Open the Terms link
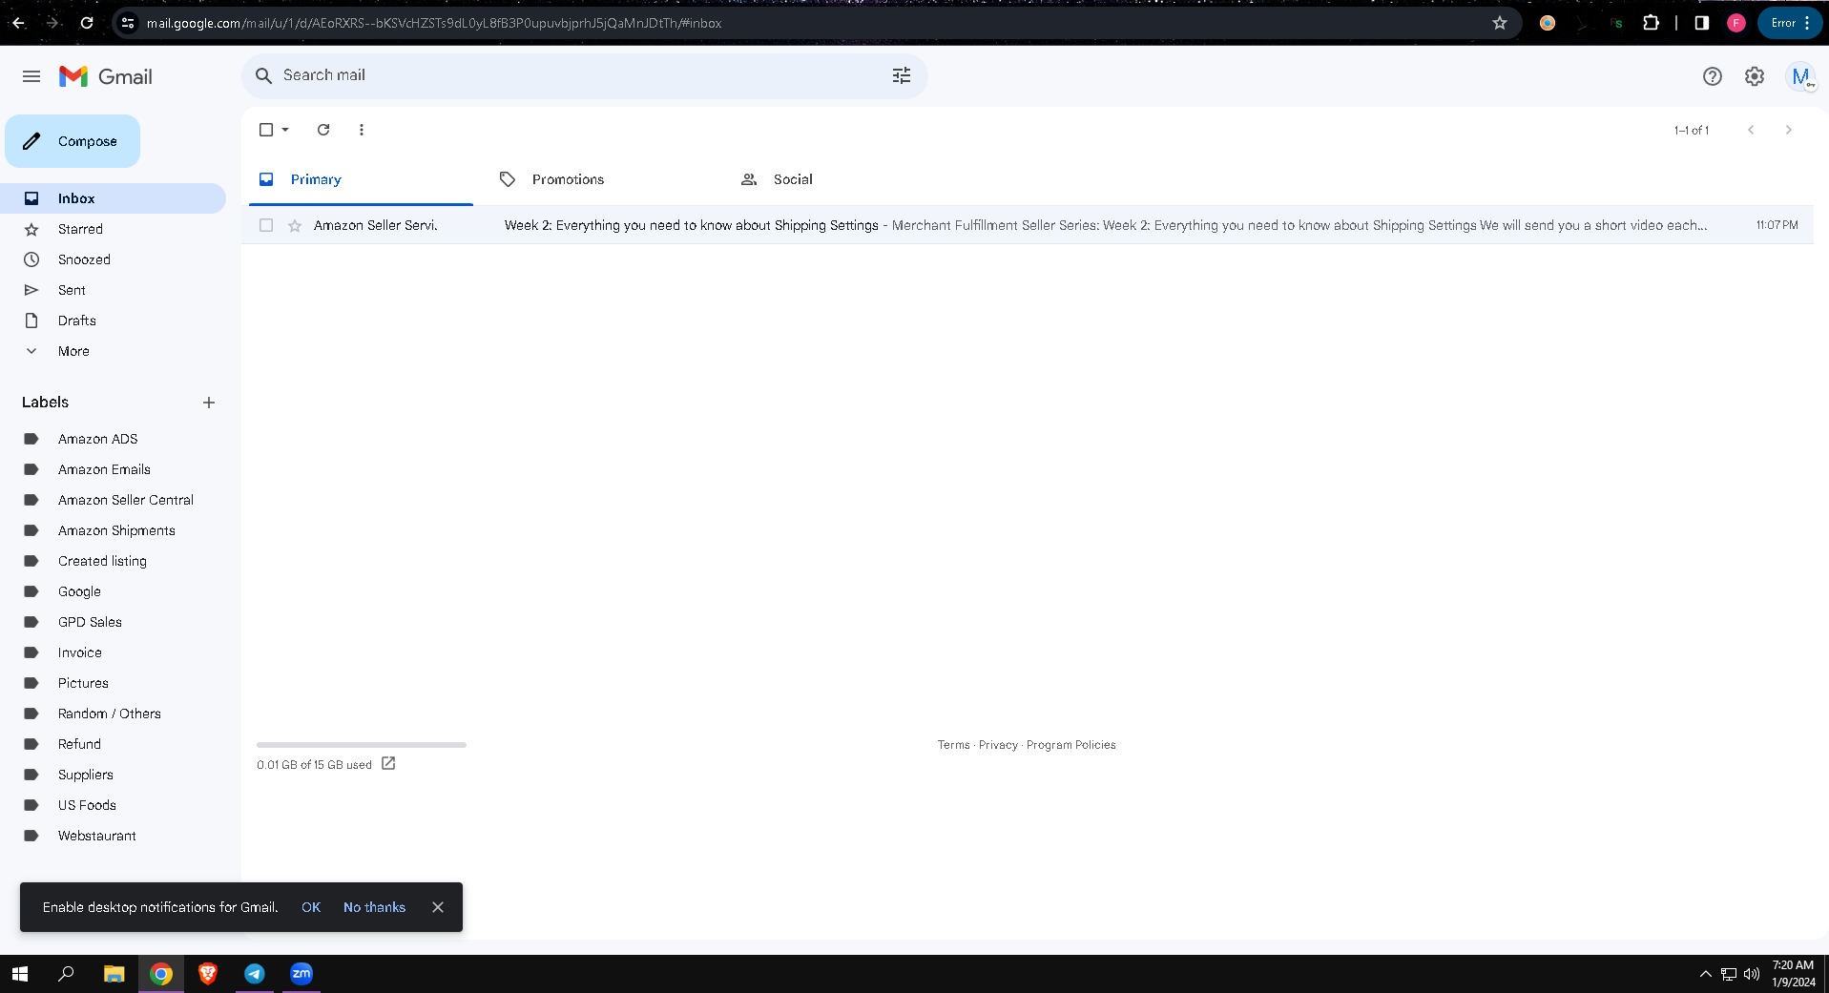This screenshot has width=1829, height=993. 953,745
